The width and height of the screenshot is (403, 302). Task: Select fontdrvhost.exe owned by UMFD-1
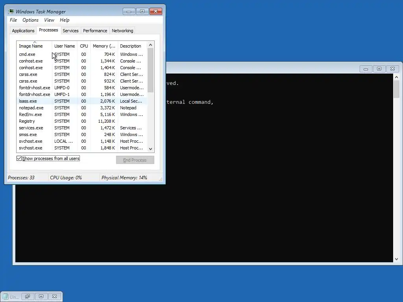[82, 94]
